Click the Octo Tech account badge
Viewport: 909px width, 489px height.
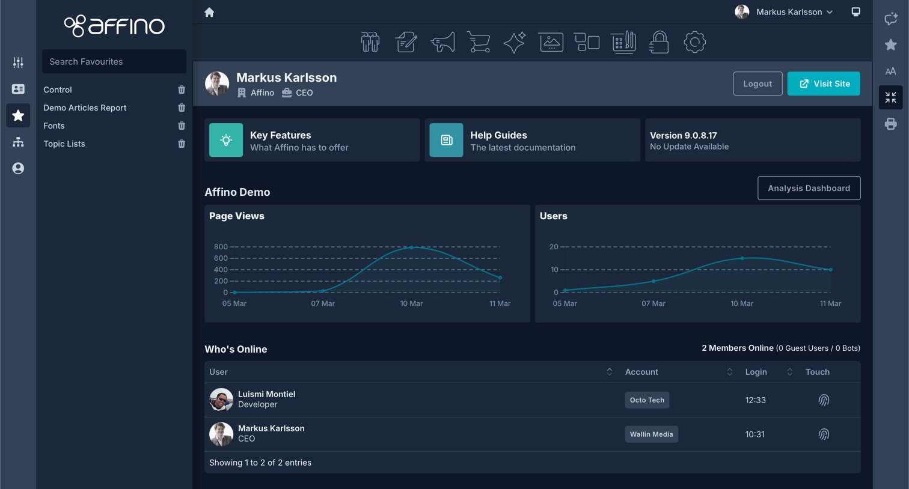647,400
